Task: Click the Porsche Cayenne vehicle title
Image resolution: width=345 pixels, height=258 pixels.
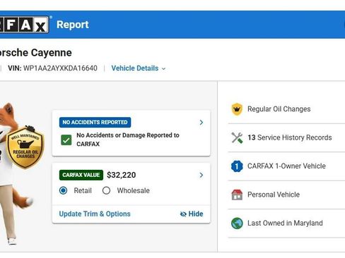Action: pos(36,53)
